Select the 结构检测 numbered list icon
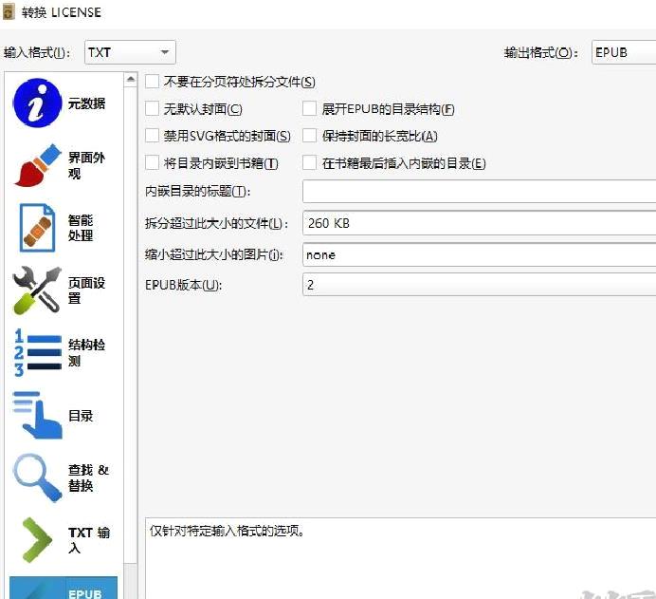This screenshot has height=599, width=656. point(37,352)
